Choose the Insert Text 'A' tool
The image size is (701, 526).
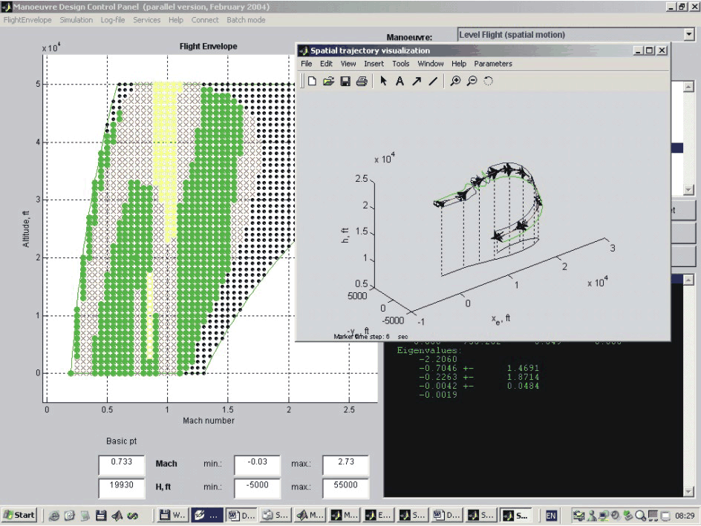tap(400, 82)
